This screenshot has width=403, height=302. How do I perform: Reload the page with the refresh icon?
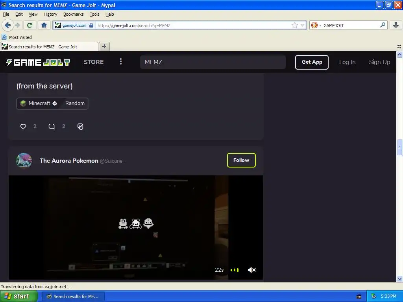tap(30, 25)
